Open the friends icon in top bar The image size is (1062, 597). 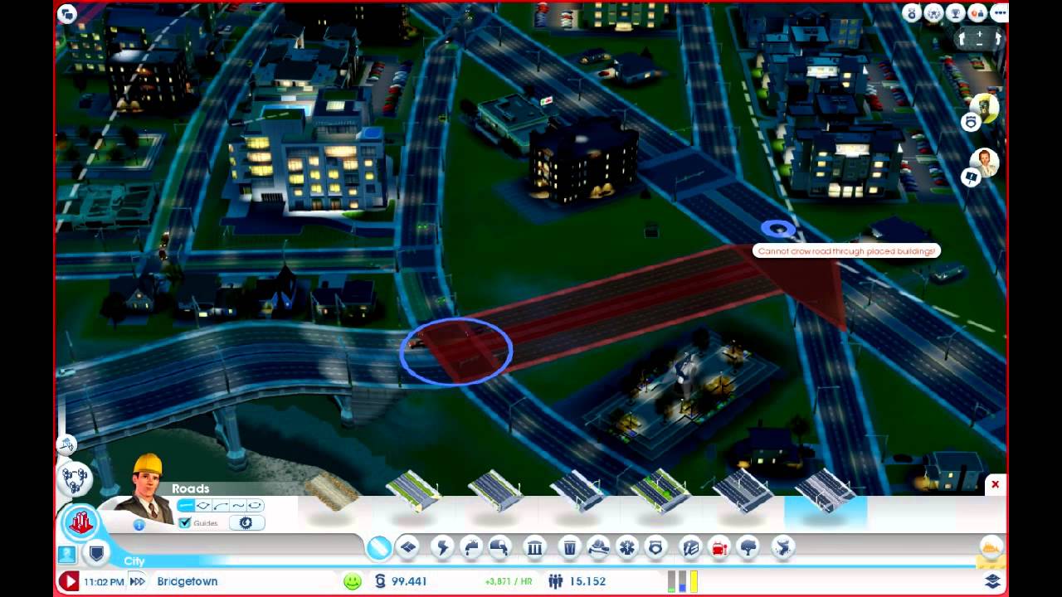(977, 13)
